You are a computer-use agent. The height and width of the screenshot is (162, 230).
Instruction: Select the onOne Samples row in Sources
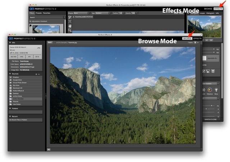[x=26, y=99]
